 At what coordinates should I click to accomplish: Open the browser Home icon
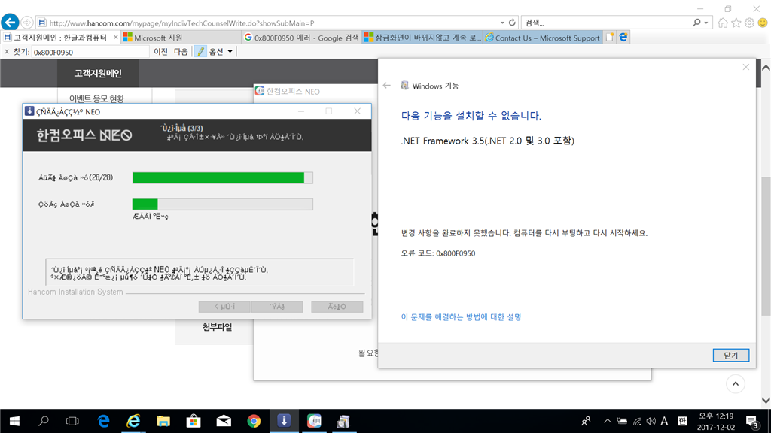click(723, 23)
